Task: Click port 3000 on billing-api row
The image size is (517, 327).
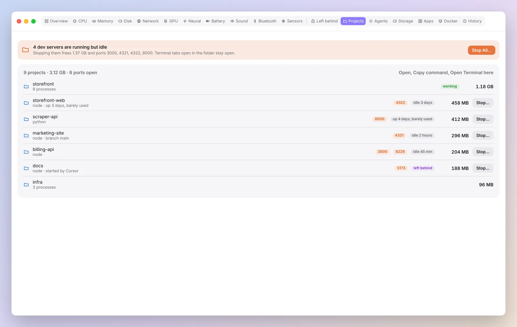Action: (x=383, y=152)
